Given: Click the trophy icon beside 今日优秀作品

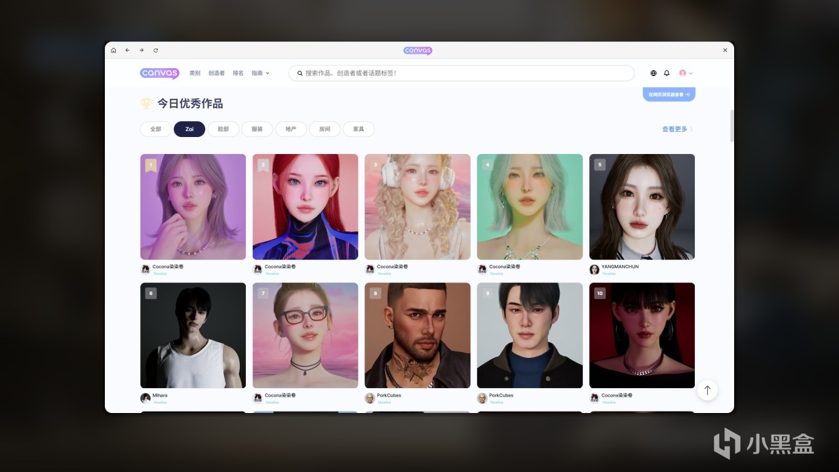Looking at the screenshot, I should [x=146, y=104].
